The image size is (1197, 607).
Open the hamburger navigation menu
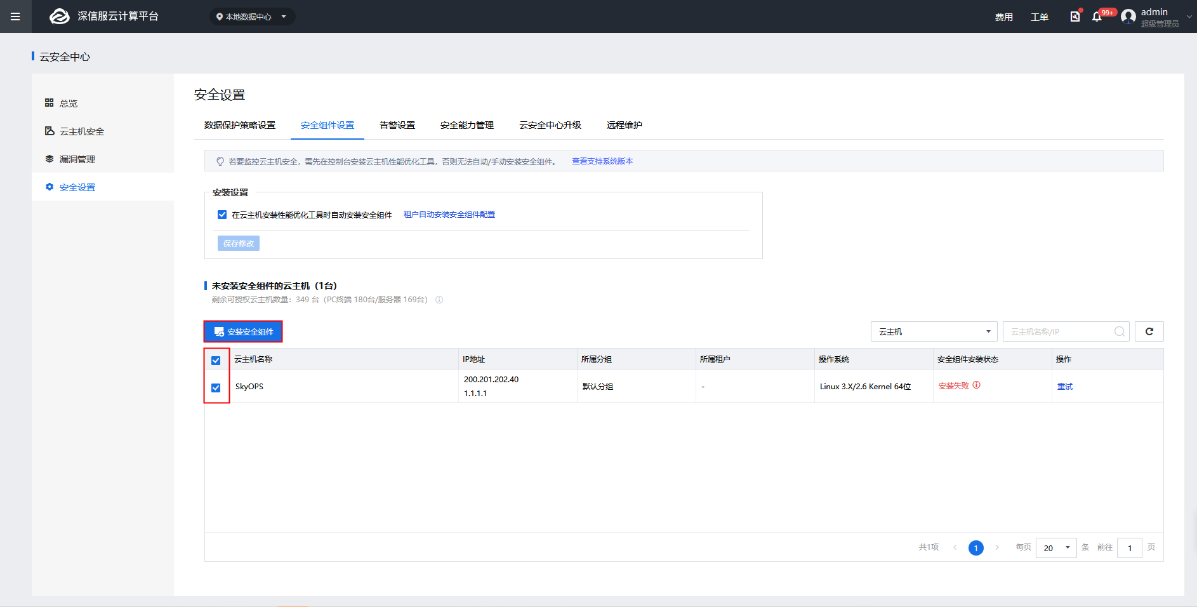pos(15,17)
